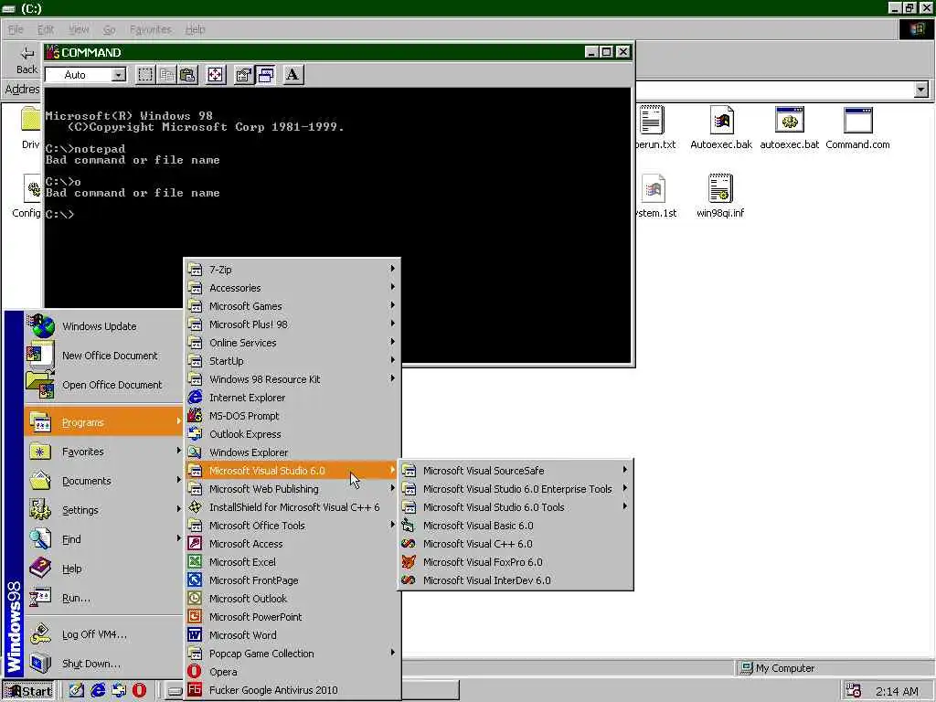
Task: Expand Microsoft Visual SourceSafe submenu
Action: point(516,471)
